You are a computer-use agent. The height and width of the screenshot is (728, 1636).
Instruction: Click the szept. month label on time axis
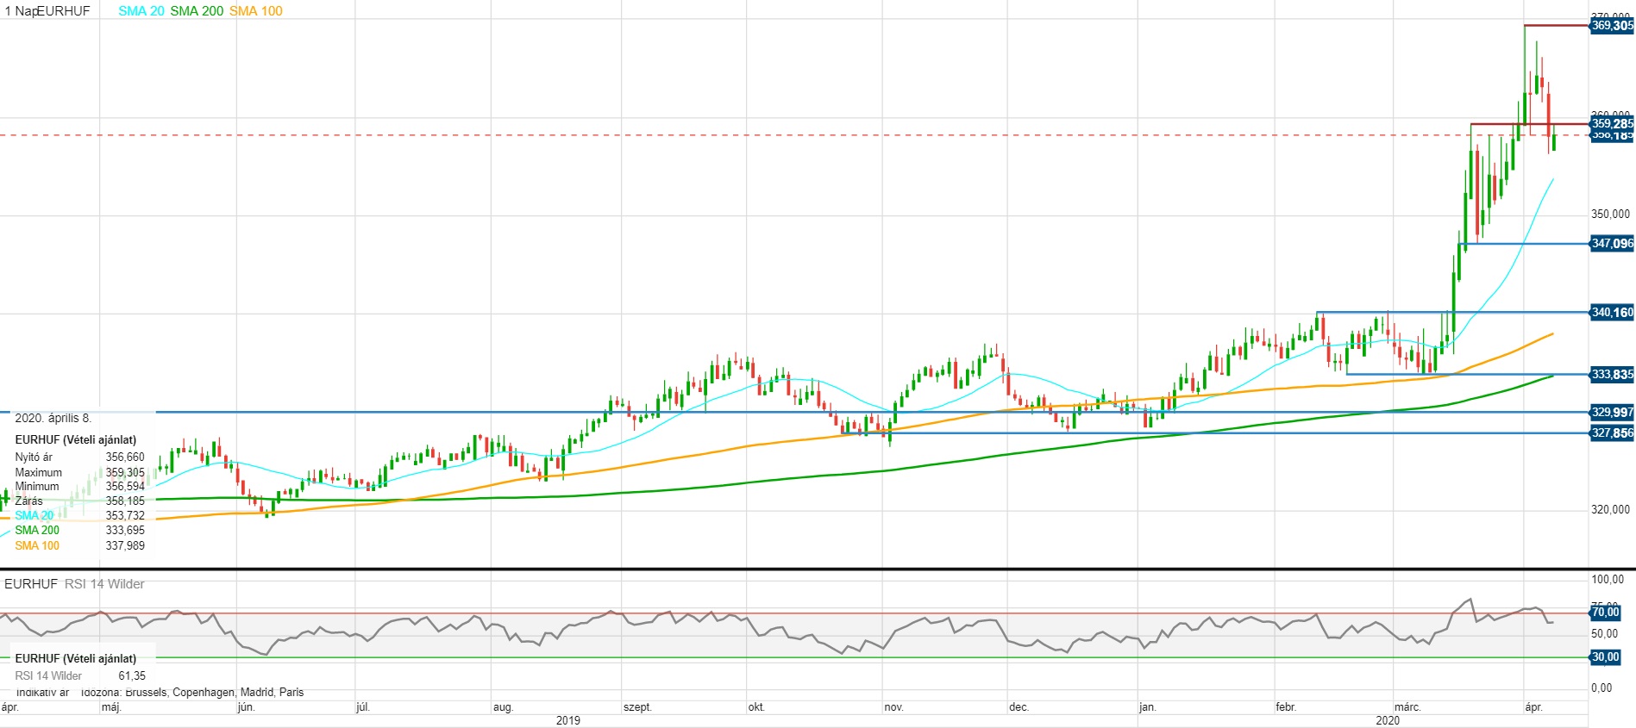tap(637, 707)
